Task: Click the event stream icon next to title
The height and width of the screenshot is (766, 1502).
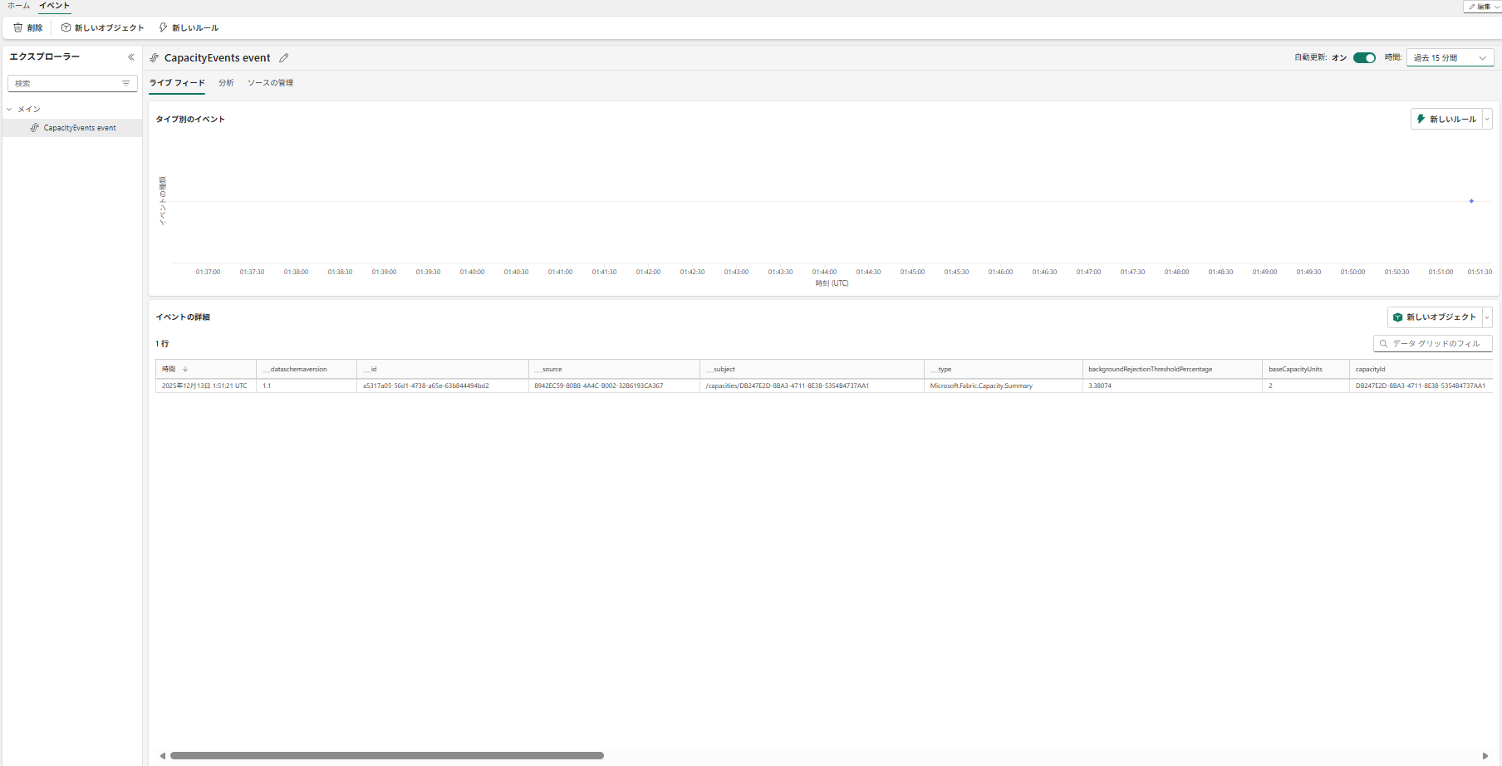Action: (x=155, y=57)
